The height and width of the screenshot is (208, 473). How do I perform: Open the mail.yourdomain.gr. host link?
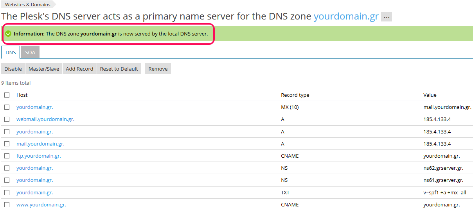[40, 144]
